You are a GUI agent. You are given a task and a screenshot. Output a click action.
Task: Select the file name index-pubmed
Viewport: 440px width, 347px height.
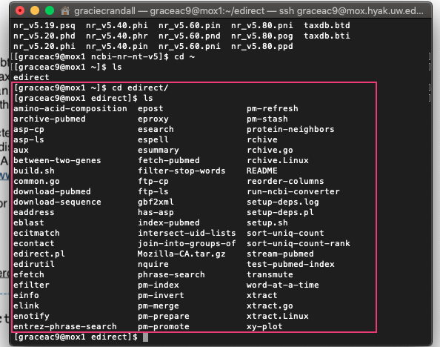coord(169,223)
